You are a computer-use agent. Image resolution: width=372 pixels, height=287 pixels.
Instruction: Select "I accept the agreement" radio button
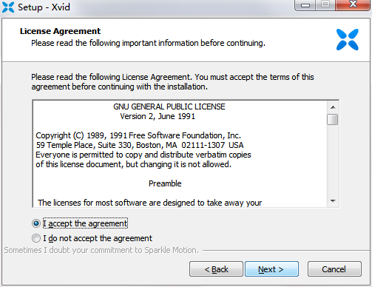pos(36,223)
